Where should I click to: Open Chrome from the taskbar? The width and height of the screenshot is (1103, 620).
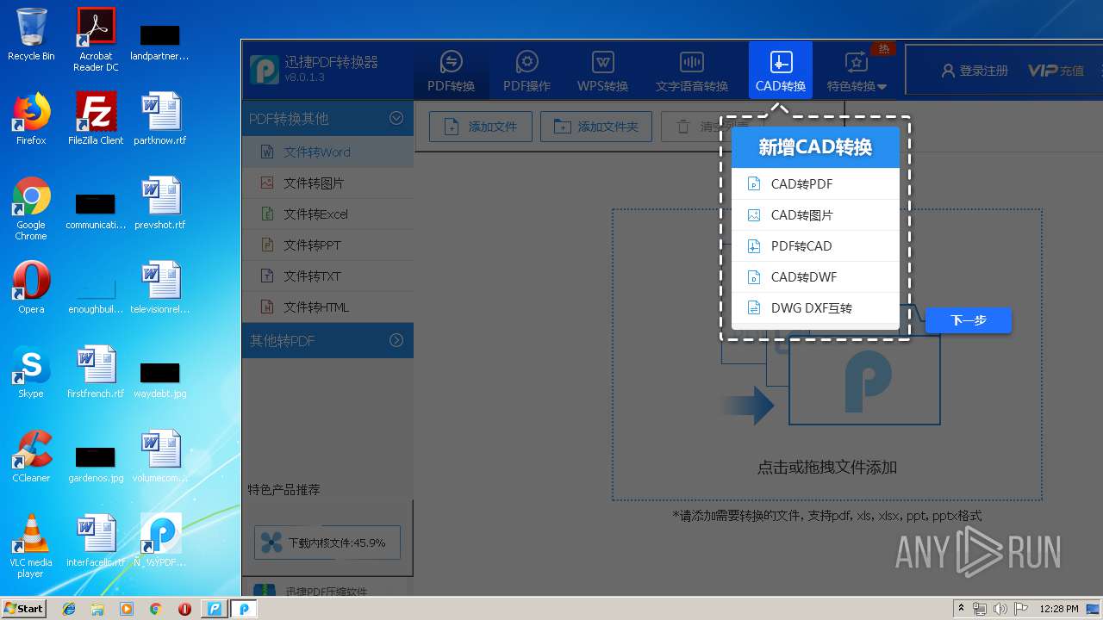[156, 609]
